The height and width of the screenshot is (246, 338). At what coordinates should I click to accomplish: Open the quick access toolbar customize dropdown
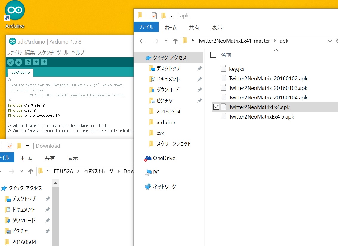[172, 16]
